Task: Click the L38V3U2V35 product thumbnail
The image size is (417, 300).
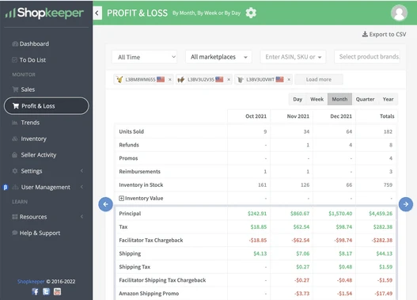Action: [x=181, y=79]
